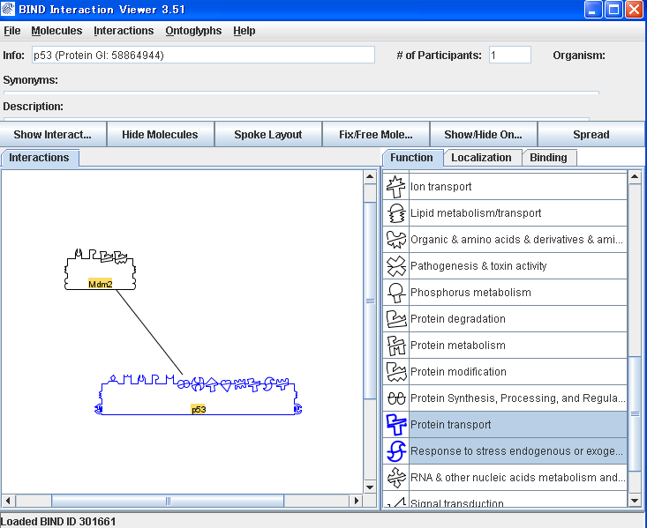
Task: Select 'Organic & amino acids & derivatives' text
Action: [x=516, y=240]
